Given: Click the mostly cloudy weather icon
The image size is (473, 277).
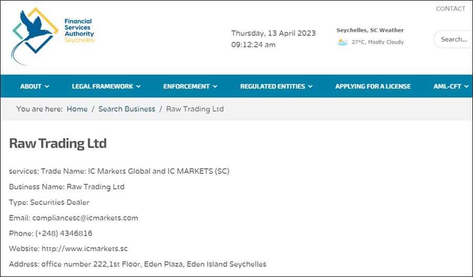Looking at the screenshot, I should (x=342, y=42).
